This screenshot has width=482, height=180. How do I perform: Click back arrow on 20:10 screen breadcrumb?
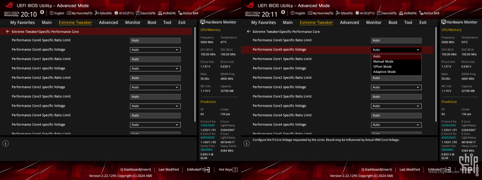click(x=8, y=32)
